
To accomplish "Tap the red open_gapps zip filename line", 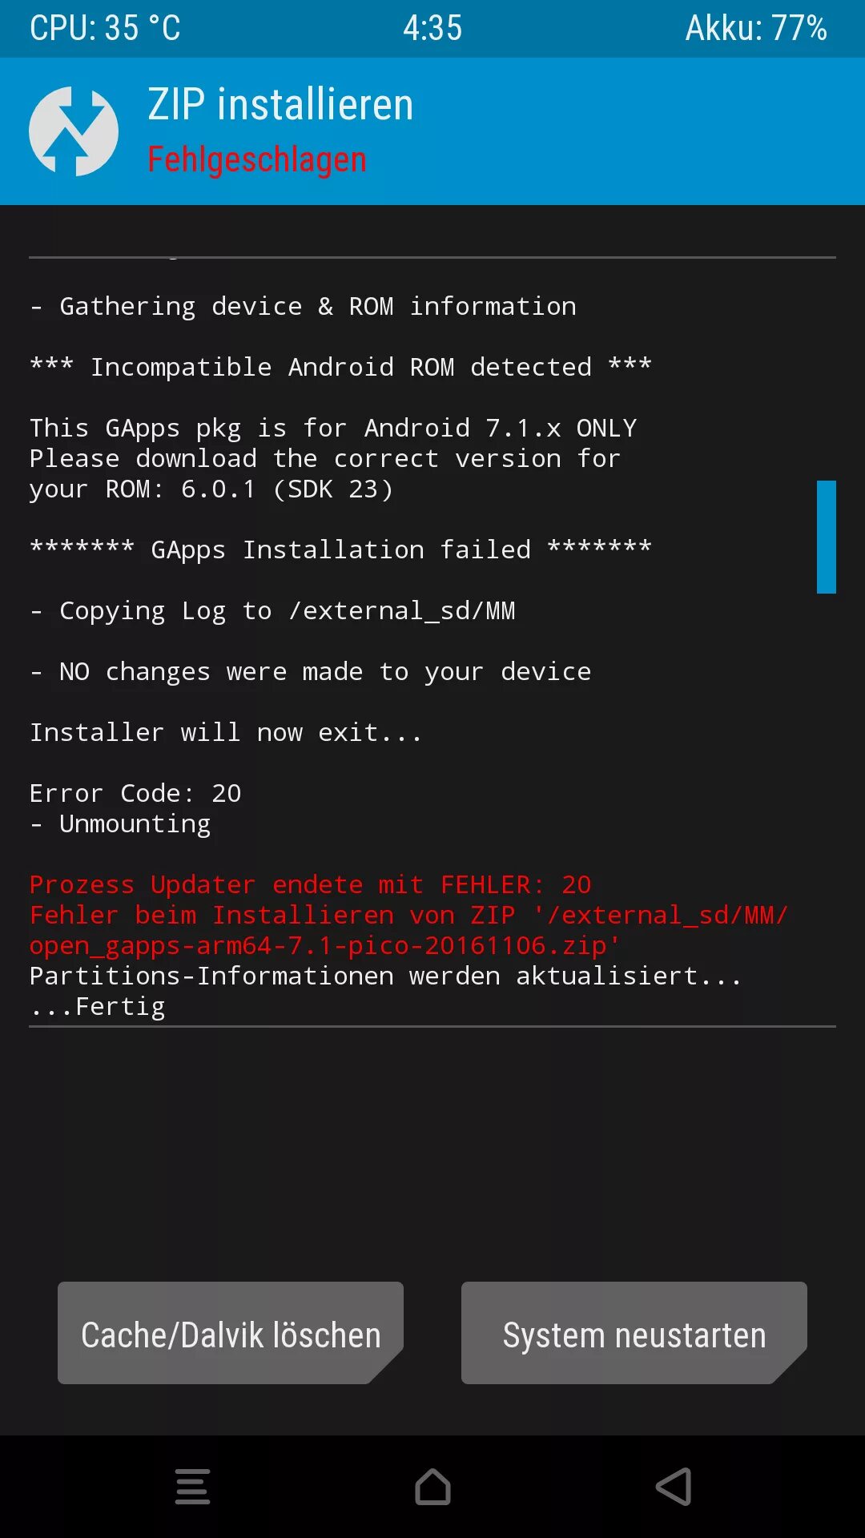I will click(x=325, y=945).
